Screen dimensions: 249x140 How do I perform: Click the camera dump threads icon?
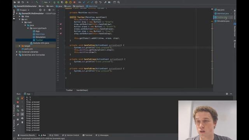pyautogui.click(x=18, y=106)
